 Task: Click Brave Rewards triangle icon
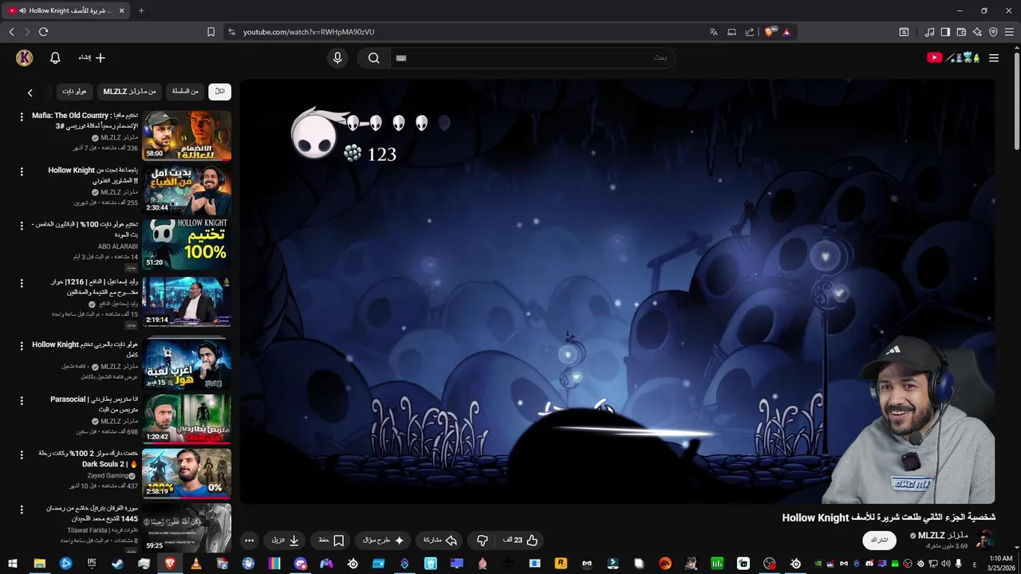point(786,32)
